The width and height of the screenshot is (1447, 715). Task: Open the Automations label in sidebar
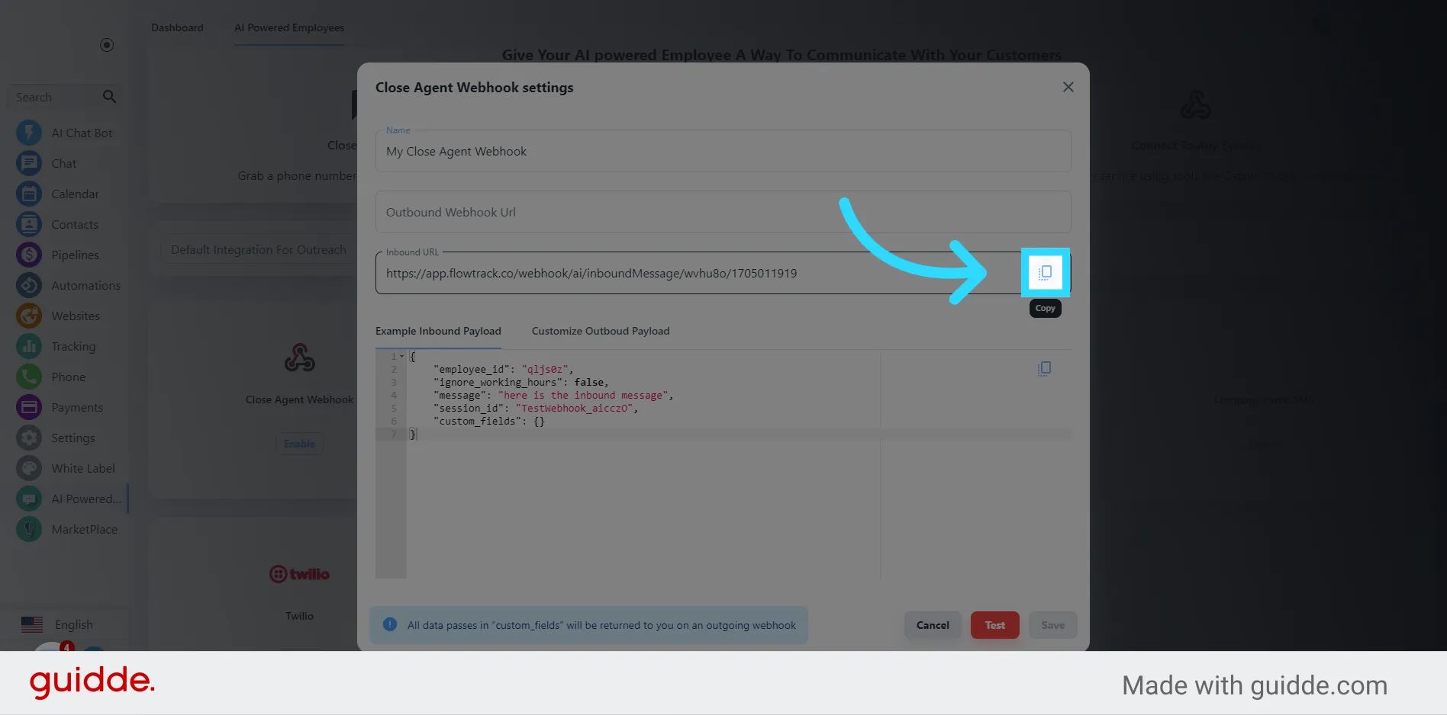[x=85, y=285]
